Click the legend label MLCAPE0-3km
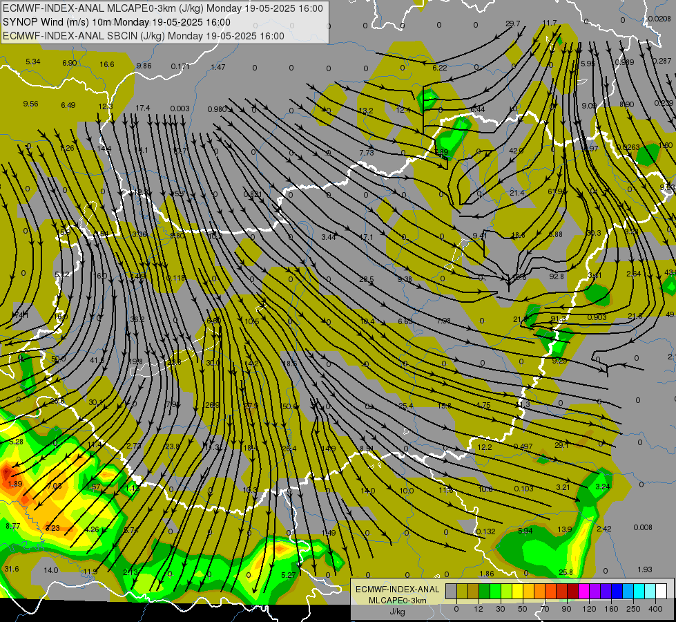Image resolution: width=676 pixels, height=622 pixels. point(397,601)
